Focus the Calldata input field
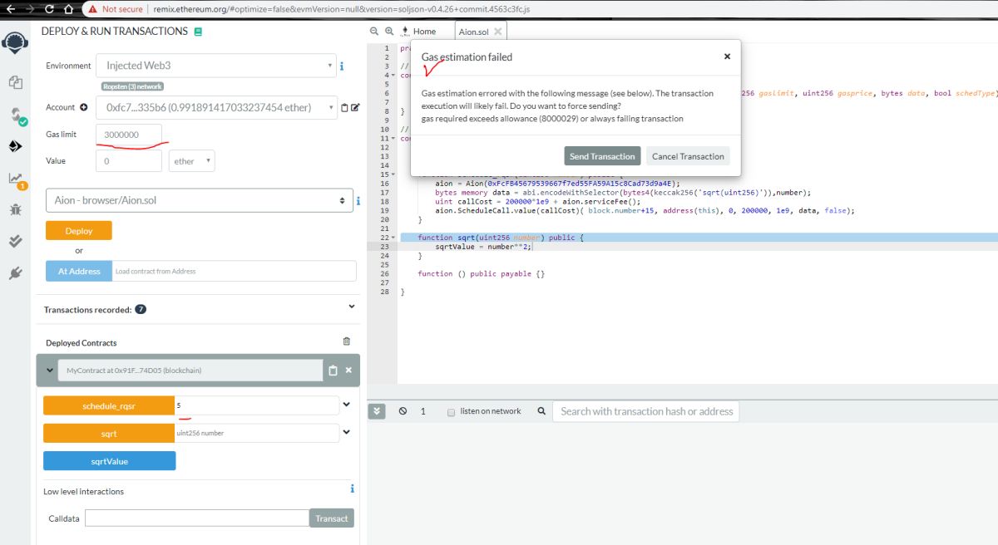This screenshot has height=545, width=998. (x=197, y=518)
